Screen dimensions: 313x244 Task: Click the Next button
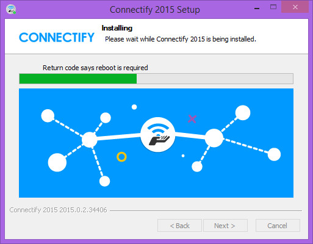225,226
